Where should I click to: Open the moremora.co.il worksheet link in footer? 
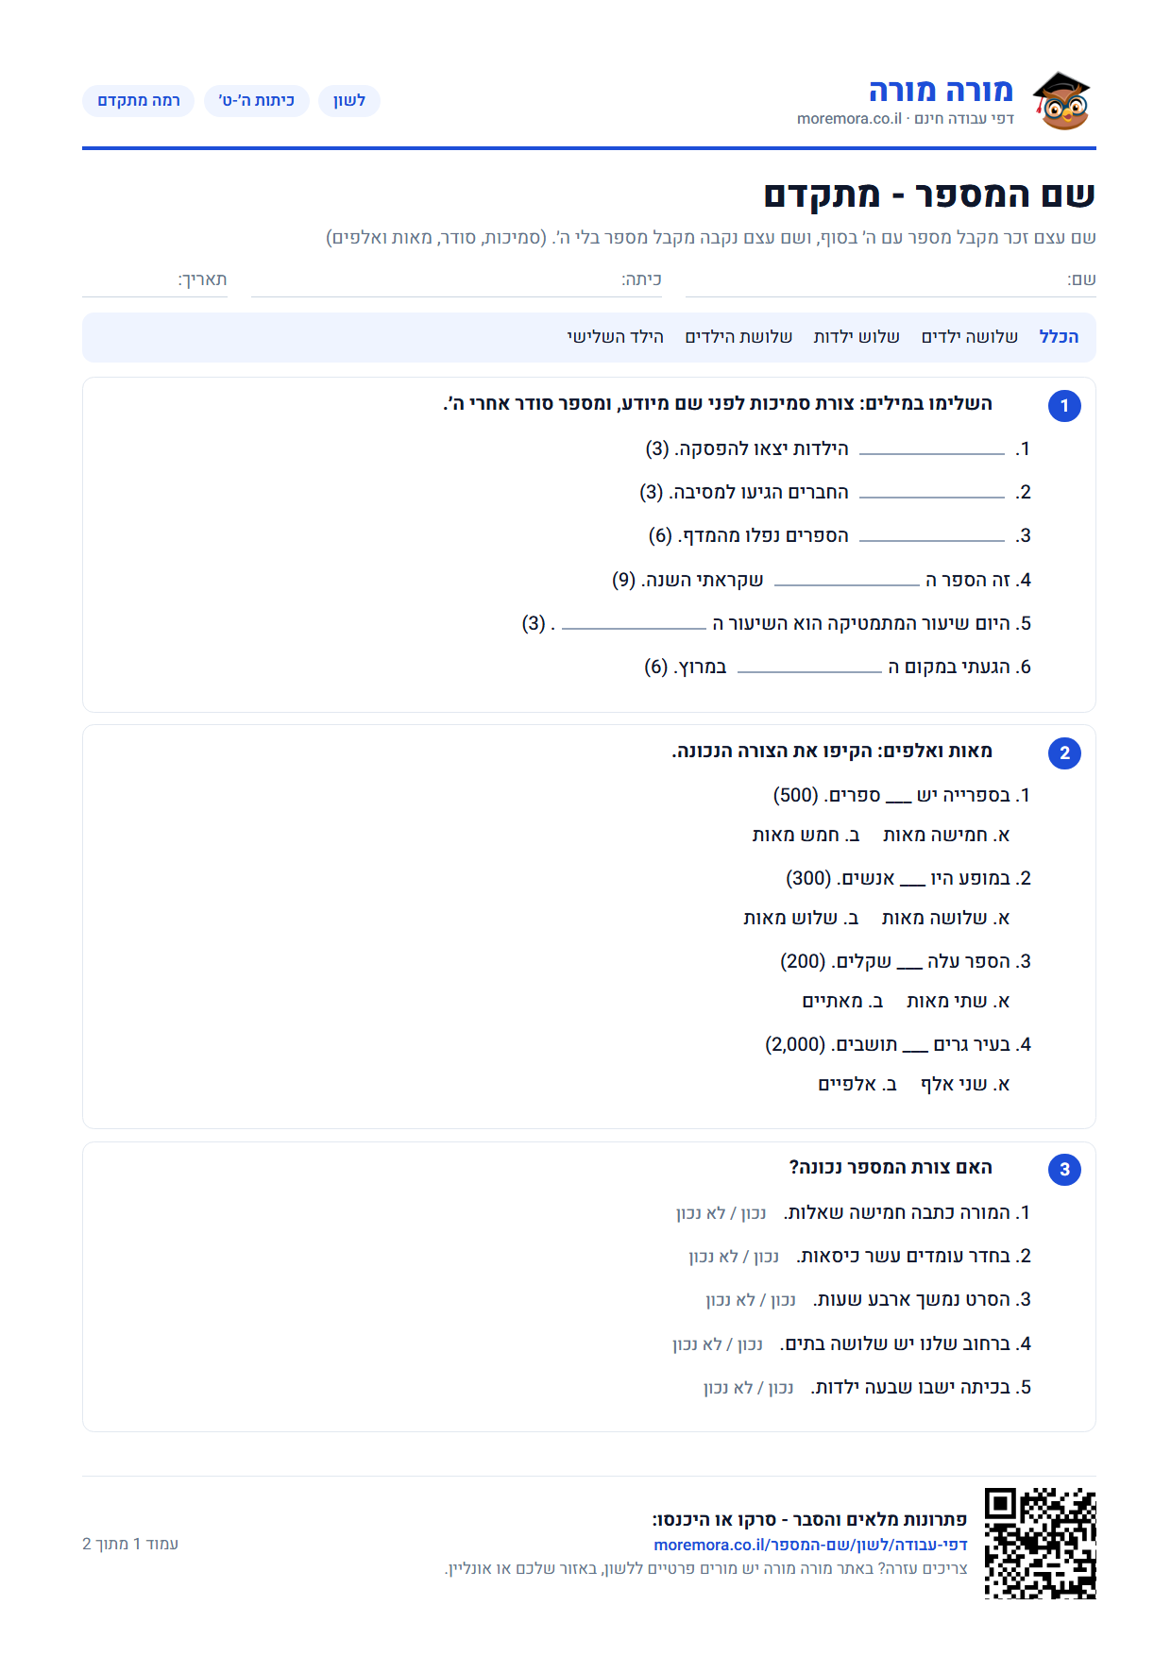point(810,1545)
